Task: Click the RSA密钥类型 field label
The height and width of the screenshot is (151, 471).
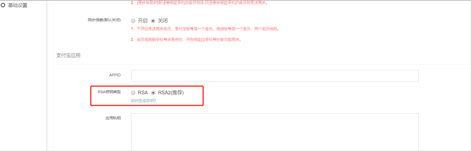Action: click(109, 92)
